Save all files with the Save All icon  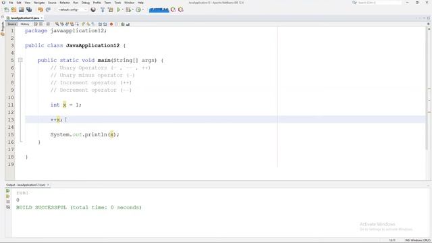(29, 9)
